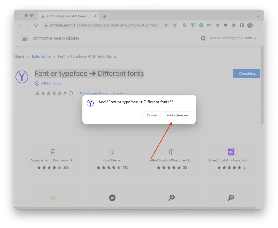Click the yellow W extension icon
The height and width of the screenshot is (228, 278).
[53, 198]
